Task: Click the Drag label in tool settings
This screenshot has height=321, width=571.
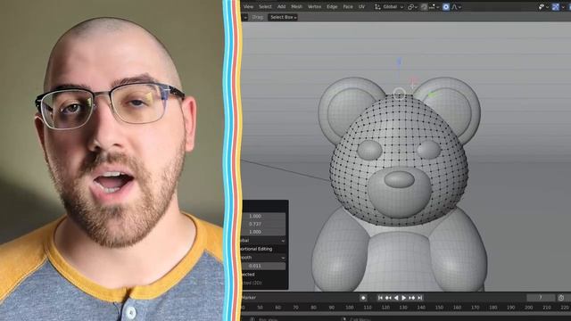Action: coord(258,17)
